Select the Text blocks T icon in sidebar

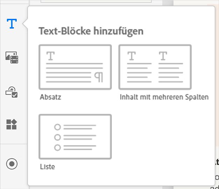pos(12,24)
